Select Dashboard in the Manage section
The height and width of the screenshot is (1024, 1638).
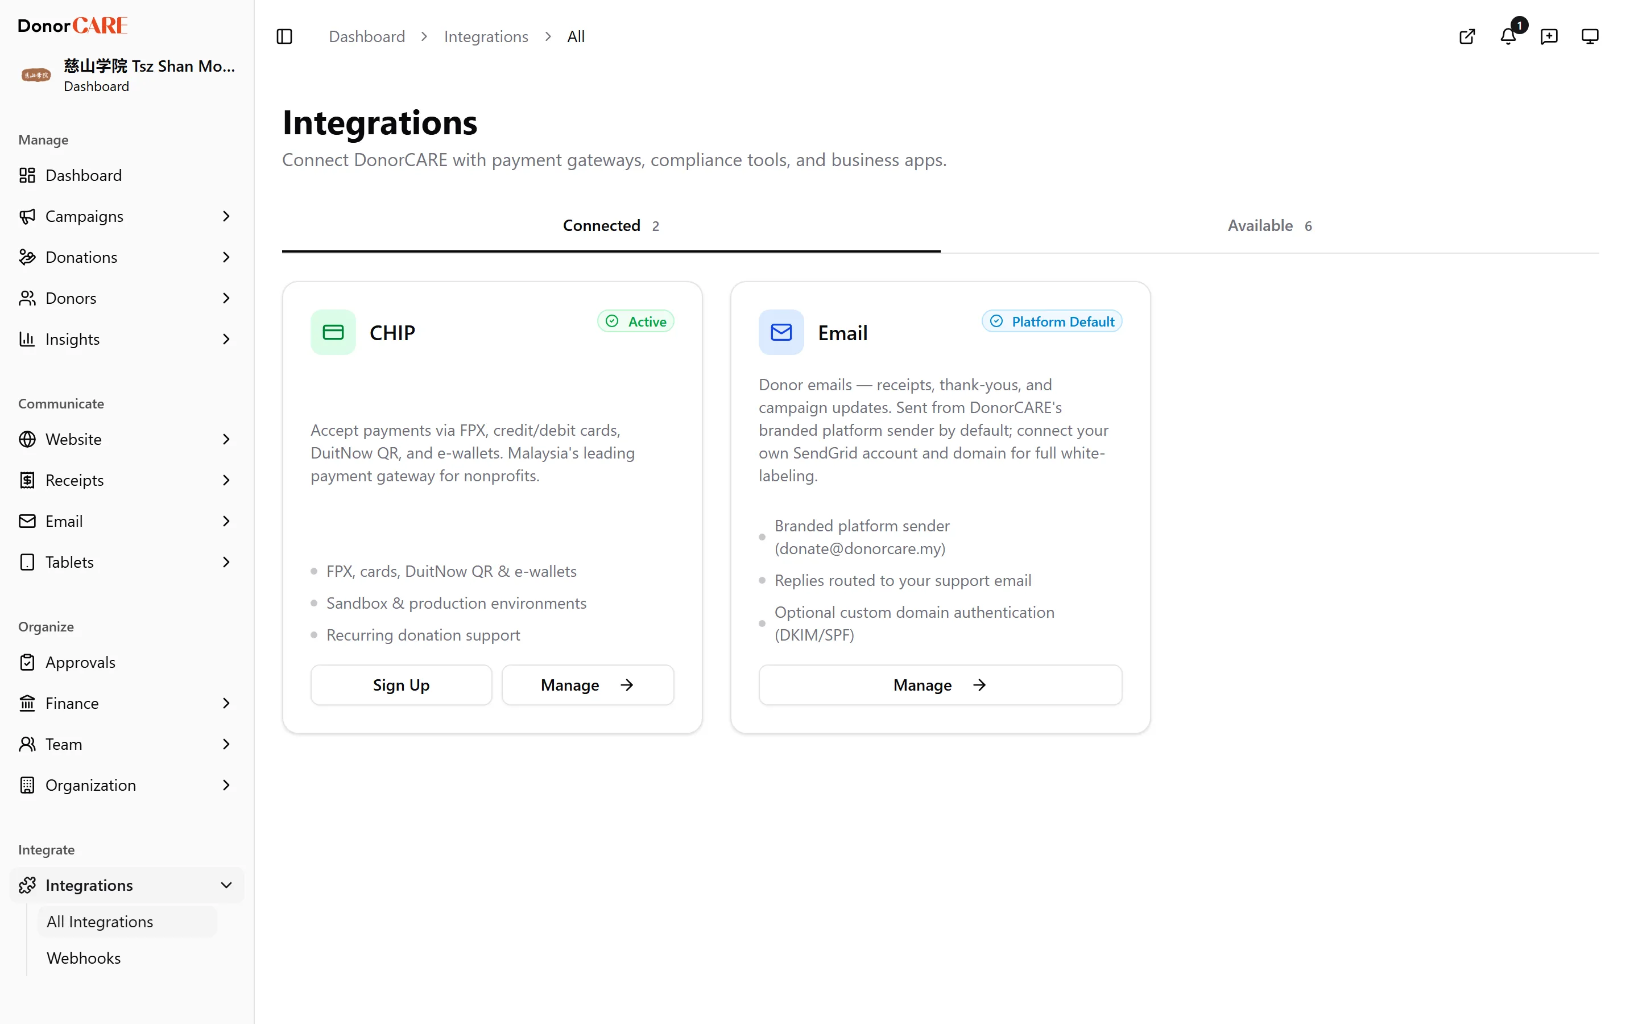127,175
